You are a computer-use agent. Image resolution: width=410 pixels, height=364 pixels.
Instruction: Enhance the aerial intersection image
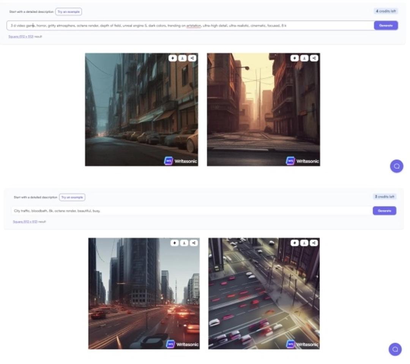pyautogui.click(x=295, y=243)
